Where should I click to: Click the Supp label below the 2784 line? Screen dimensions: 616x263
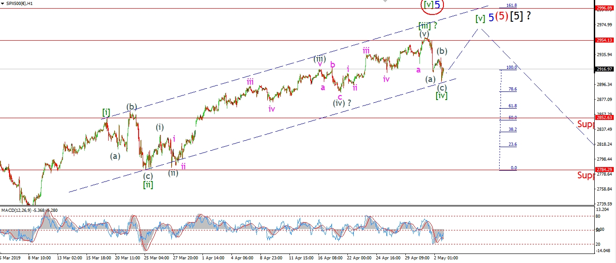point(585,175)
